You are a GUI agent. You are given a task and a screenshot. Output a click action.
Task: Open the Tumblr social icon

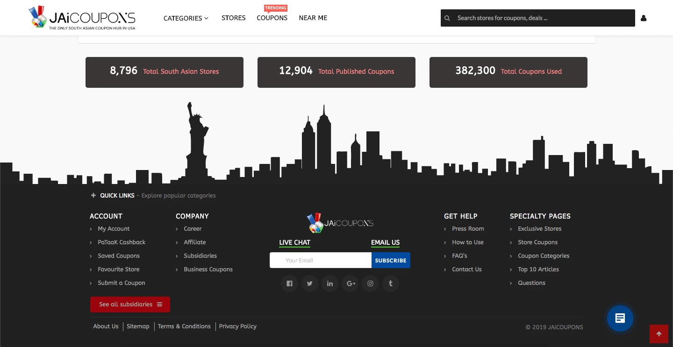pyautogui.click(x=391, y=283)
